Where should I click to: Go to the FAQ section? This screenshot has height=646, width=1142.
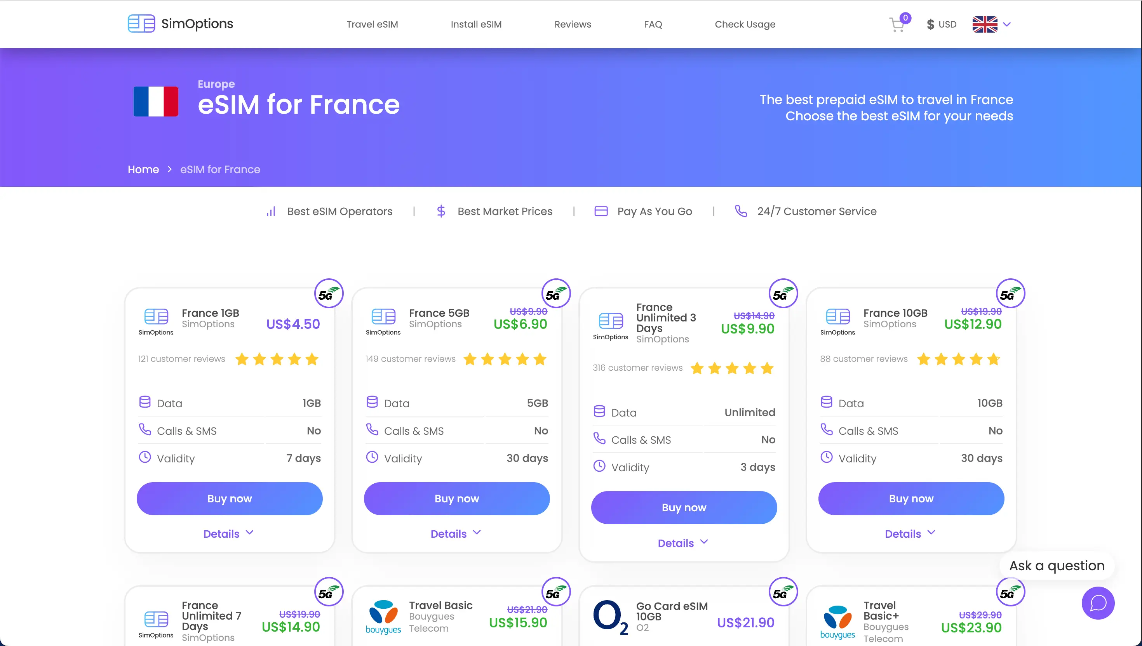(x=653, y=24)
